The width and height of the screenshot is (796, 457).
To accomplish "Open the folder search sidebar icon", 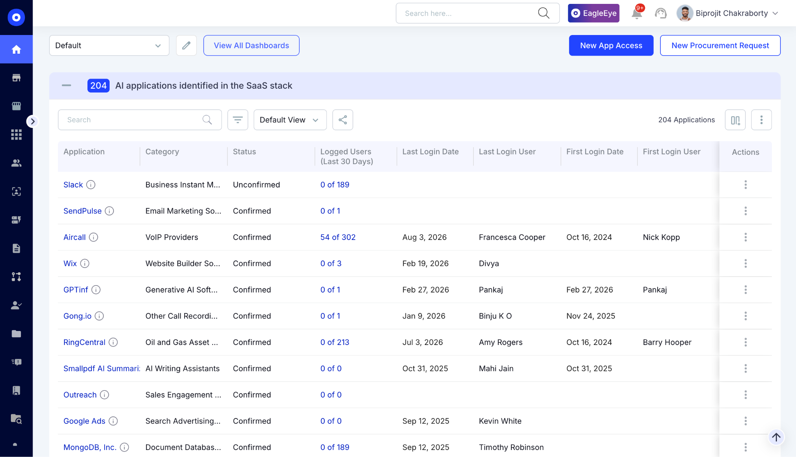I will [x=16, y=419].
